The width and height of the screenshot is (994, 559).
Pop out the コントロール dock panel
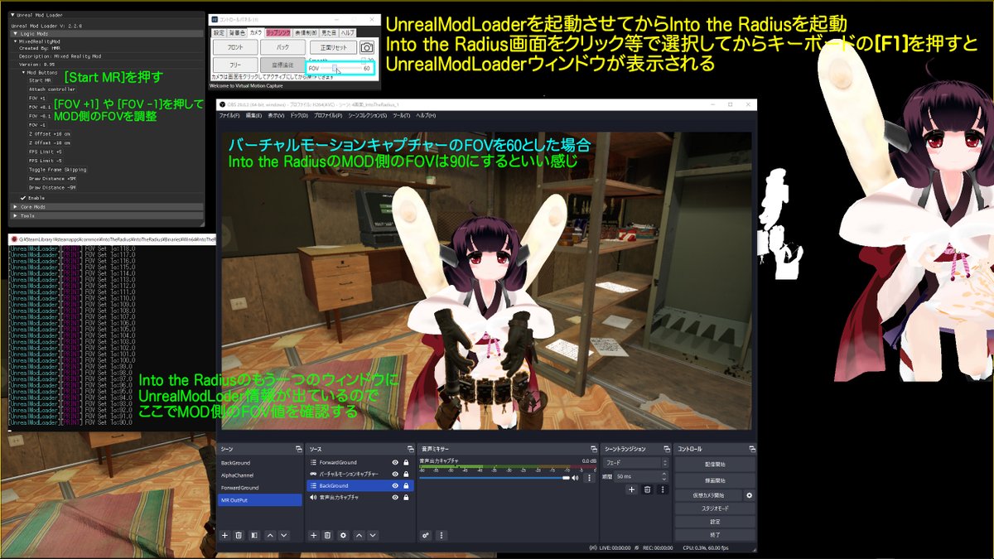point(751,449)
